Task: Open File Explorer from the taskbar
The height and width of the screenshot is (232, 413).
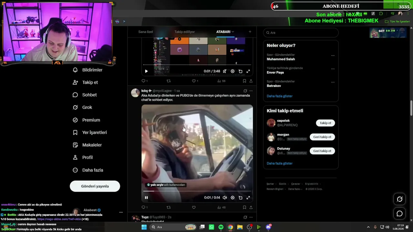Action: coord(240,227)
